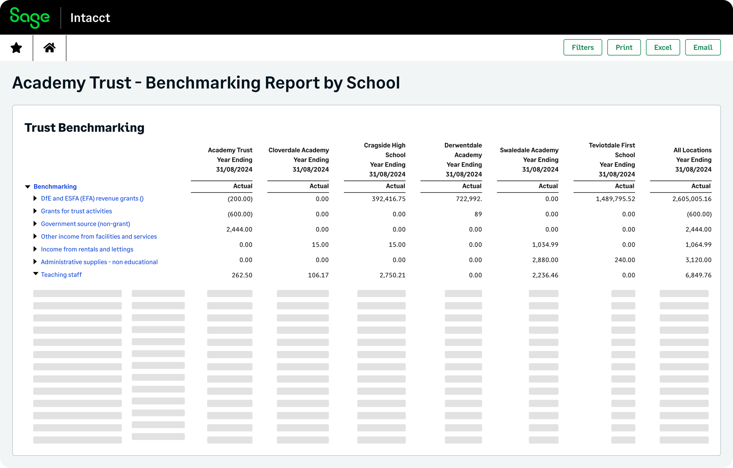Export the report to Excel
733x468 pixels.
click(663, 47)
